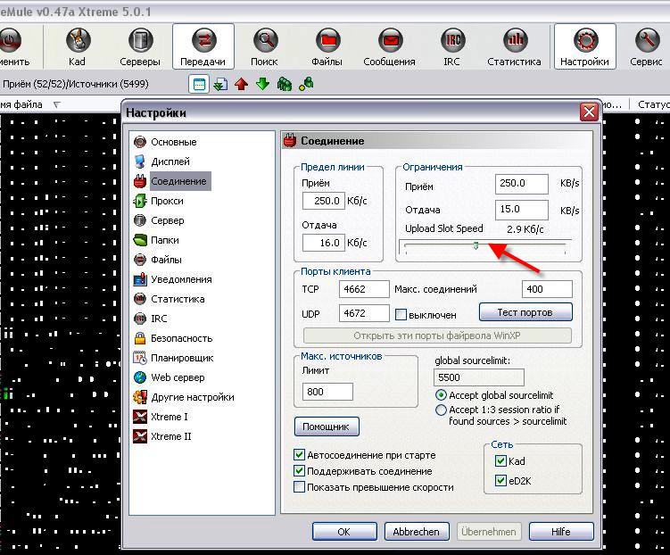Image resolution: width=670 pixels, height=555 pixels.
Task: Click the Ограничения Отдача limit field
Action: [522, 210]
